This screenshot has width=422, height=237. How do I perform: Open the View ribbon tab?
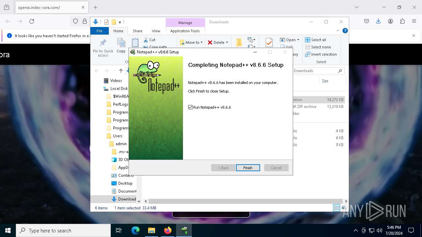coord(156,31)
